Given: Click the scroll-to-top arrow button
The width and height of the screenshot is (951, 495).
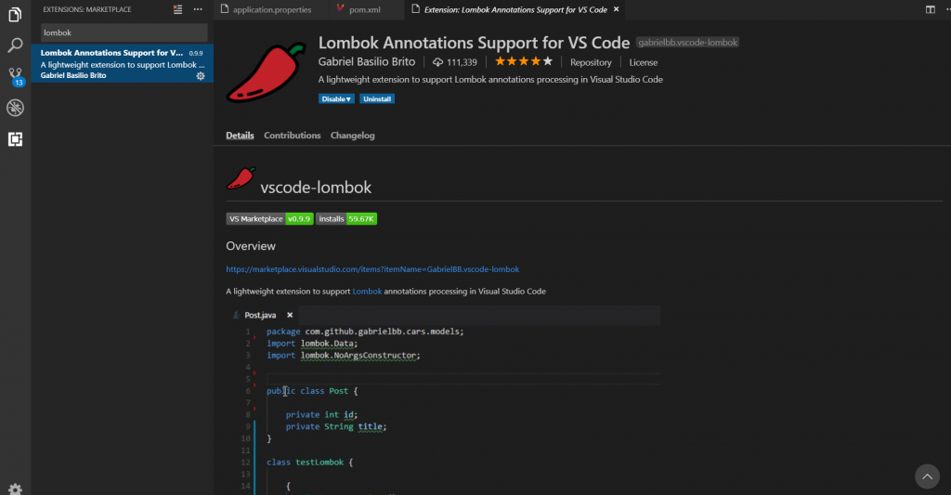Looking at the screenshot, I should [928, 476].
